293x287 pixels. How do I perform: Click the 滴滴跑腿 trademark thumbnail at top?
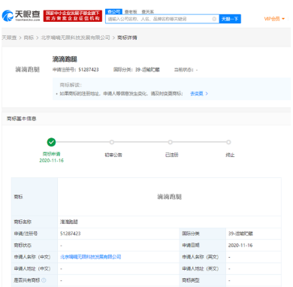28,69
